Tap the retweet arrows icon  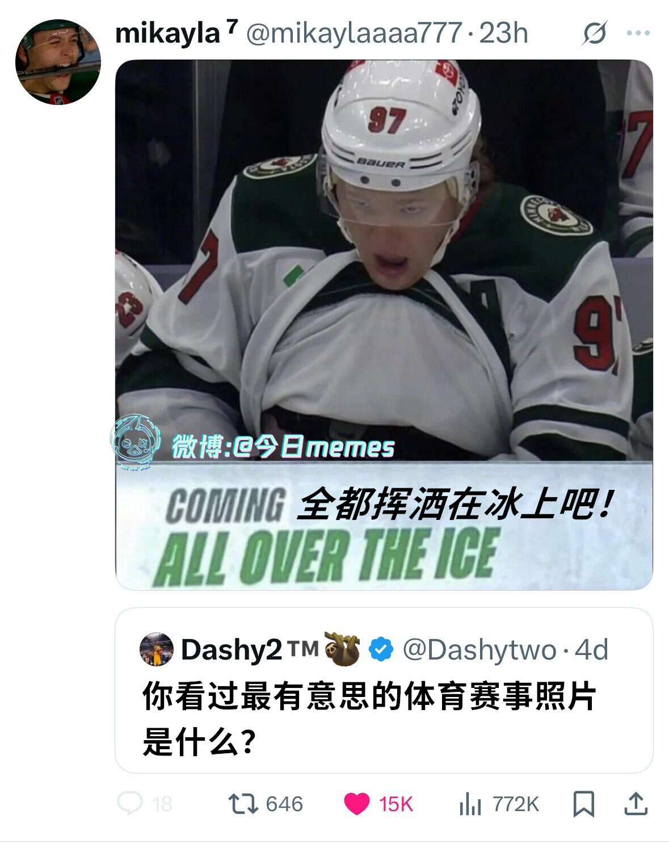tap(243, 804)
